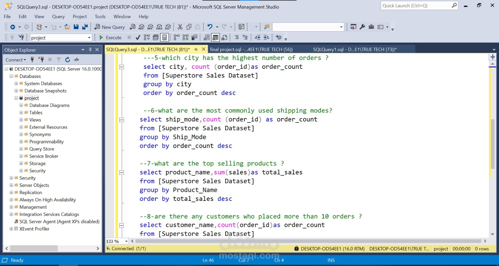Open the Connect dropdown in Object Explorer
Image resolution: width=499 pixels, height=266 pixels.
tap(16, 60)
